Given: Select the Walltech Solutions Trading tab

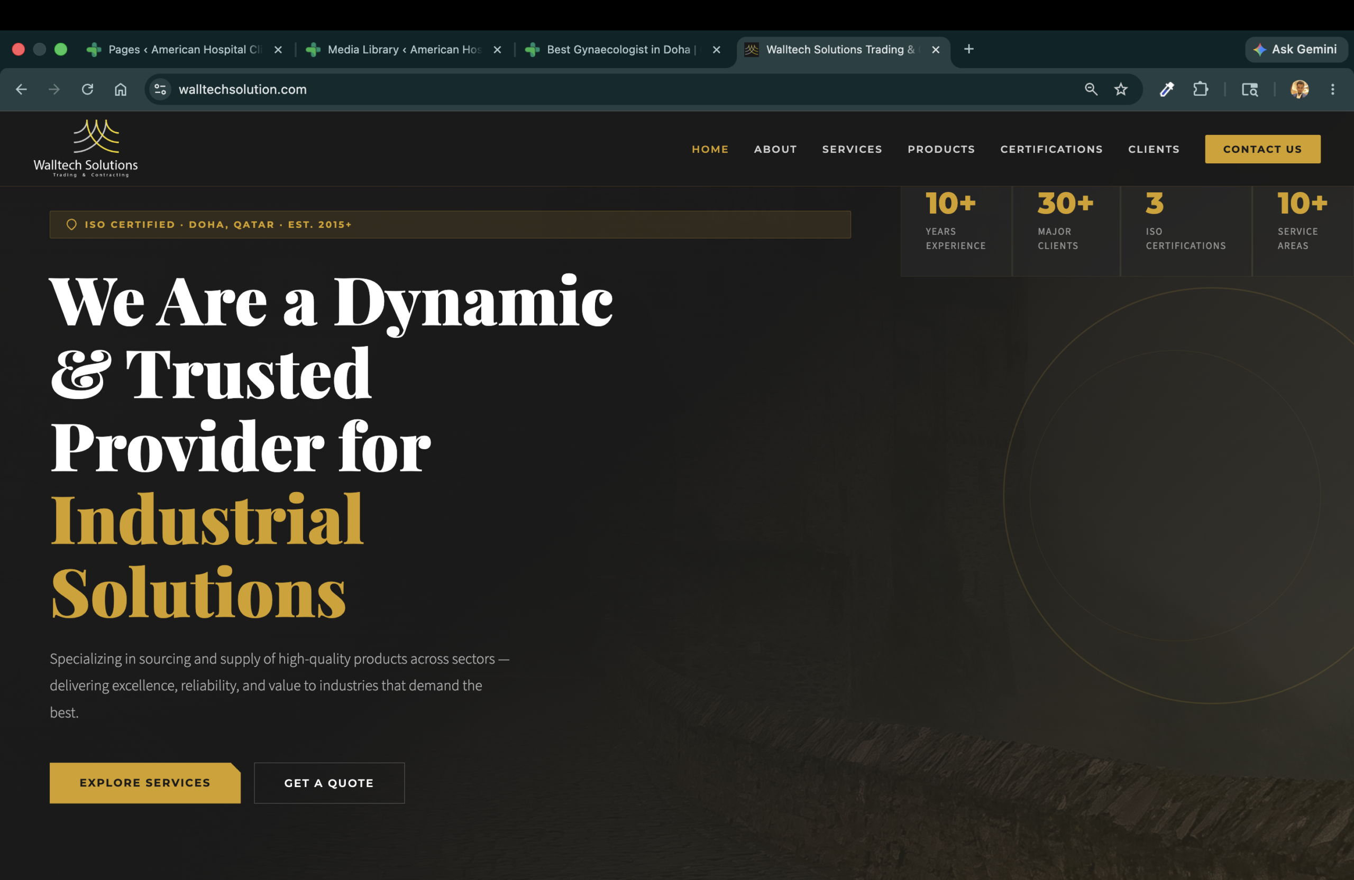Looking at the screenshot, I should click(843, 50).
